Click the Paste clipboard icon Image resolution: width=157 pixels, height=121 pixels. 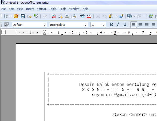tap(111, 16)
